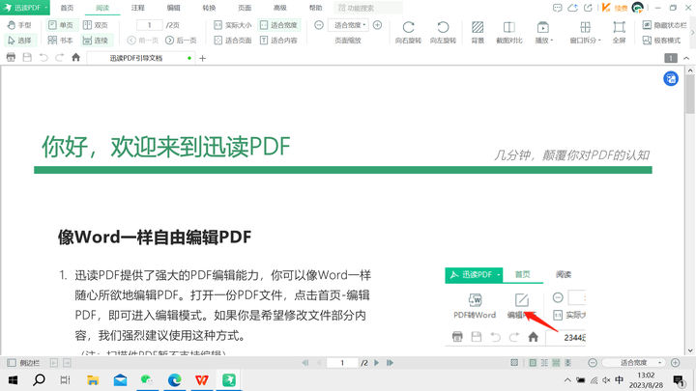The width and height of the screenshot is (696, 391).
Task: Click the print icon in quick toolbar
Action: [x=11, y=58]
